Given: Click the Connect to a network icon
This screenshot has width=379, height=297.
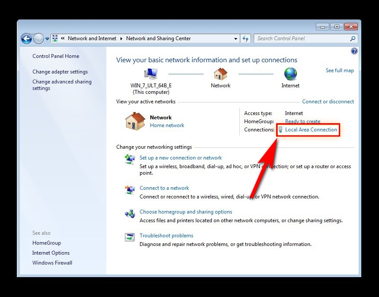Looking at the screenshot, I should point(130,190).
